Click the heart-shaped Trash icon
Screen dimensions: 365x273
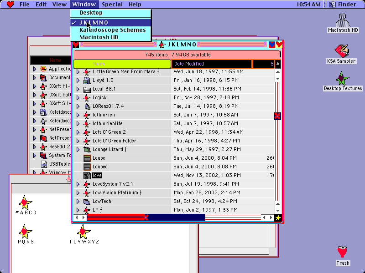[x=343, y=252]
